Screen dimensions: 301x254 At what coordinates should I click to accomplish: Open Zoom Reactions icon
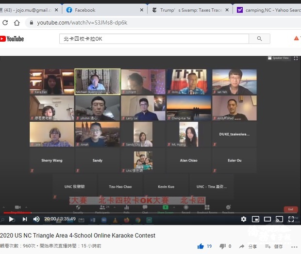tap(228, 207)
